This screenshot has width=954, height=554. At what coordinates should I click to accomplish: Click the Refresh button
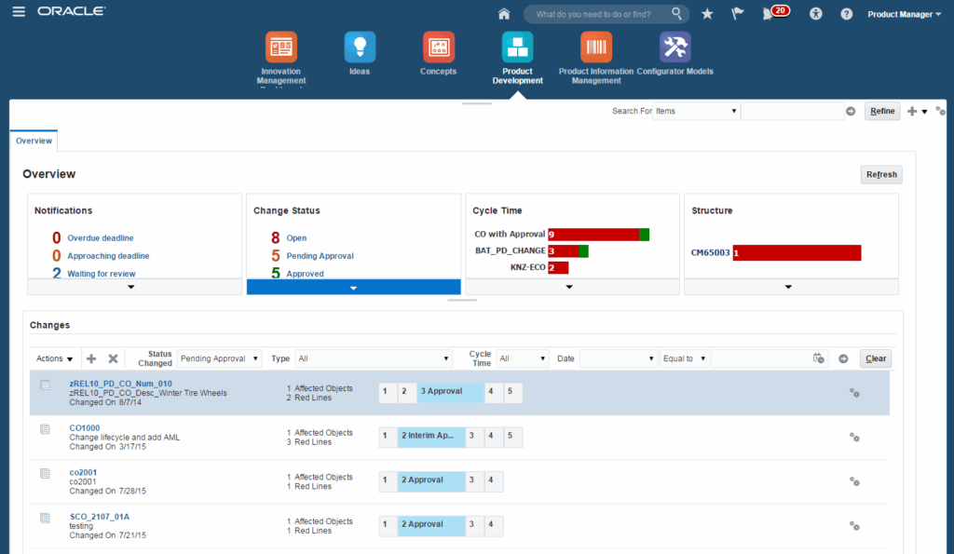(880, 174)
